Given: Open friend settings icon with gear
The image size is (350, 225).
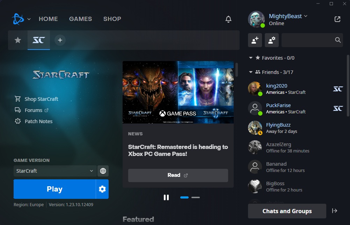Looking at the screenshot, I should point(272,40).
